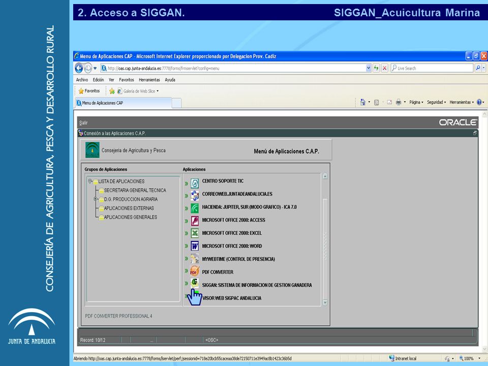Open the Favoritos menu bar item
Screen dimensions: 488x366
(x=127, y=80)
